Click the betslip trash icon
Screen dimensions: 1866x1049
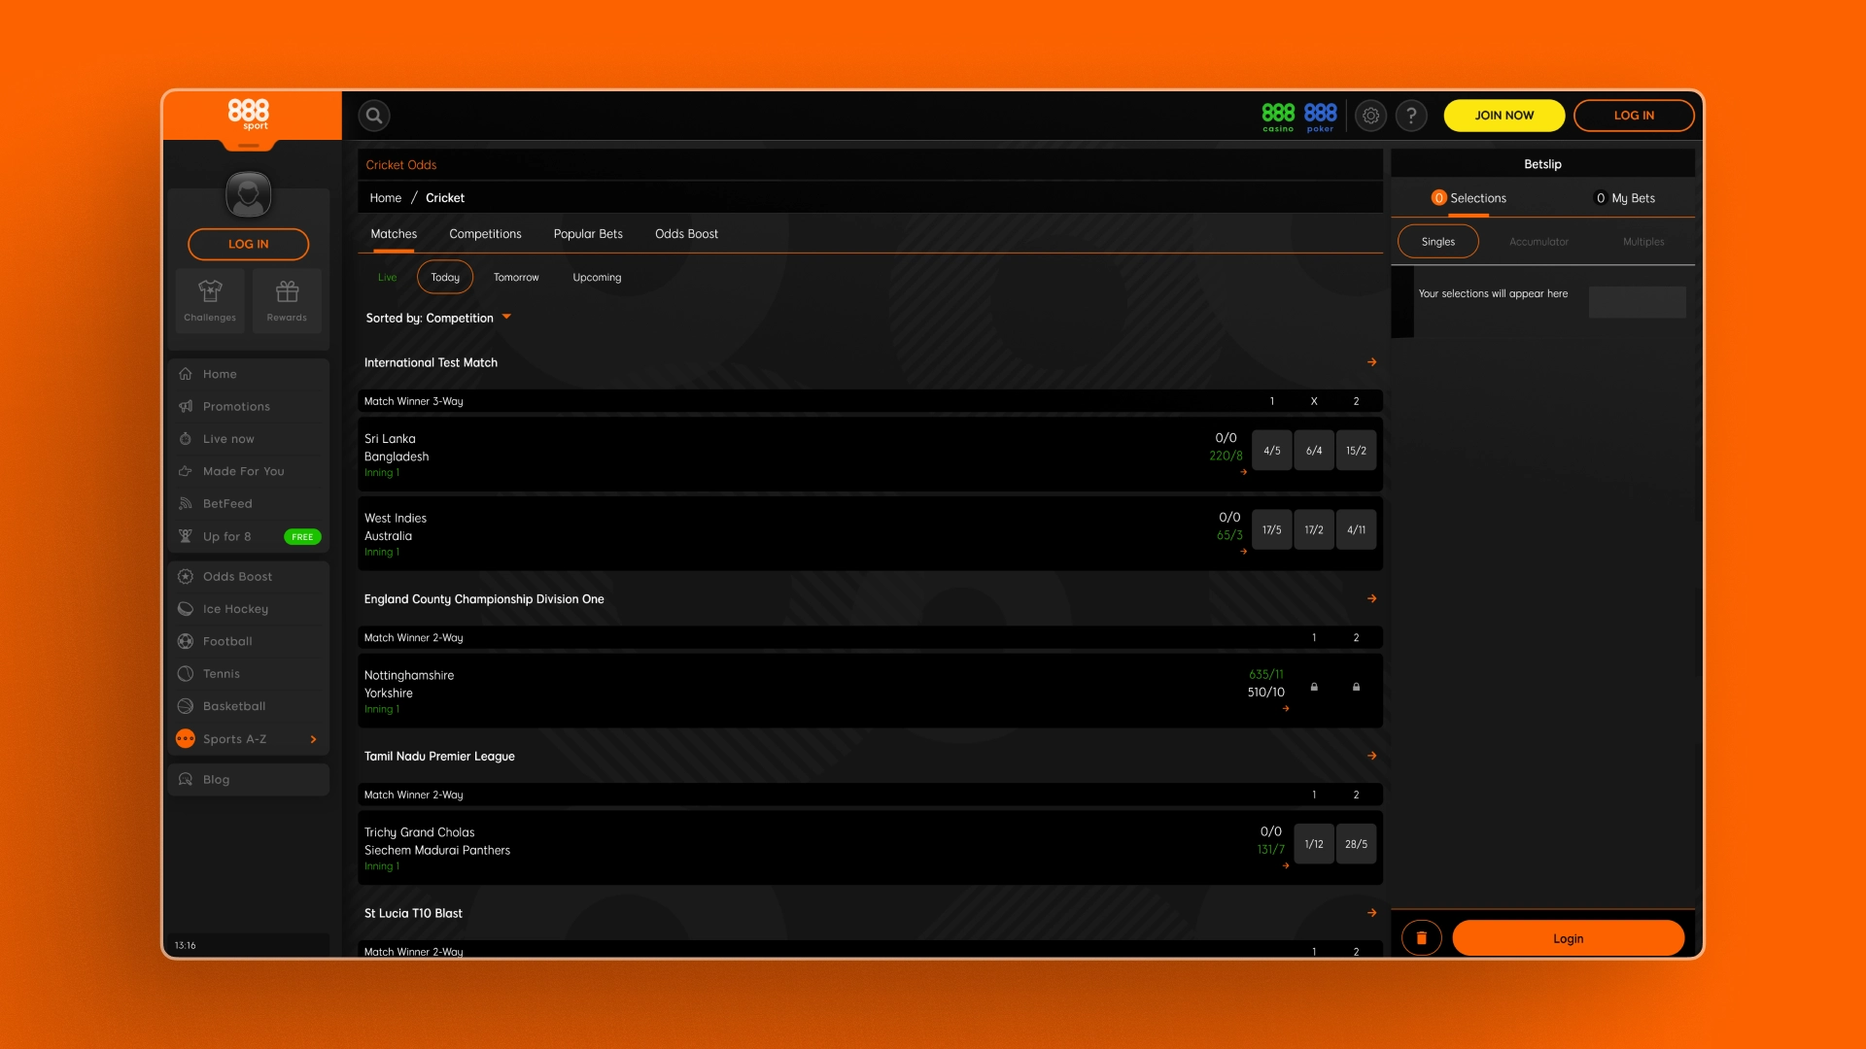[1421, 938]
